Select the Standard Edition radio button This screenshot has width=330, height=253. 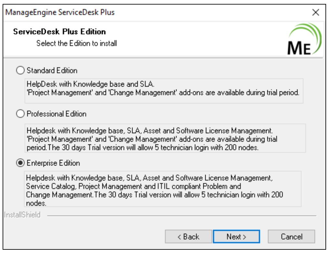[x=20, y=70]
